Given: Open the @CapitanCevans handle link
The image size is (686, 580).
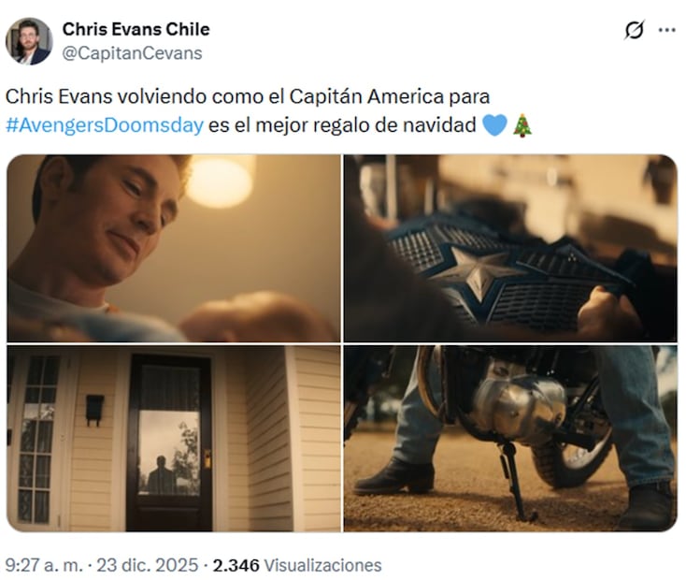Looking at the screenshot, I should [132, 53].
